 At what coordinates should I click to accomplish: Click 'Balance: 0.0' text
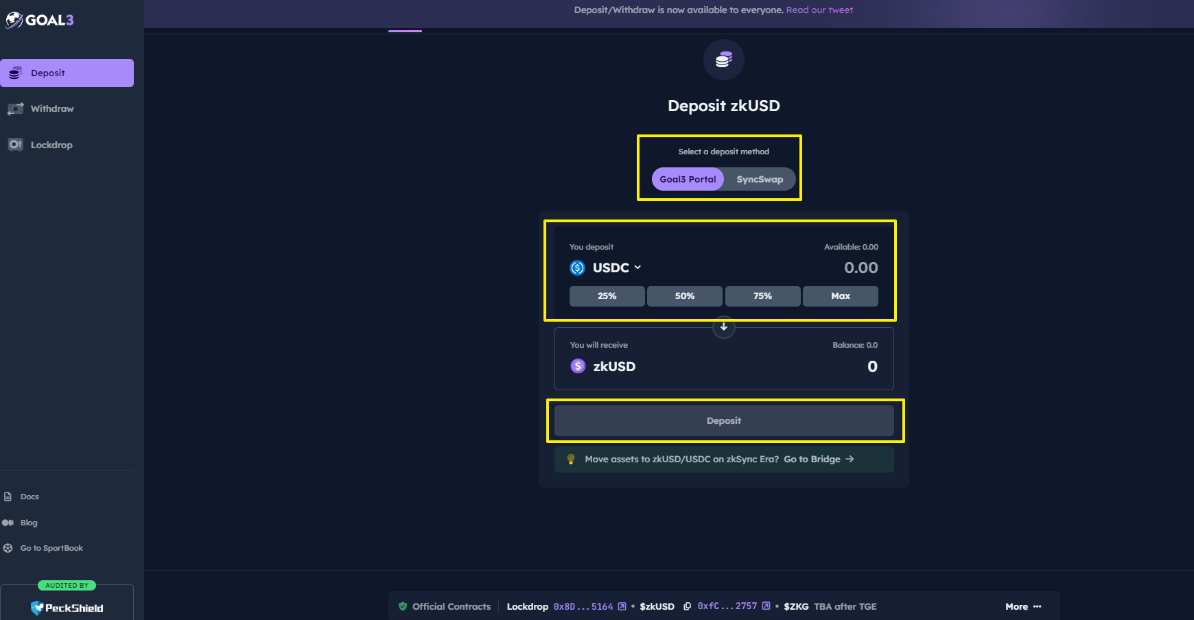[855, 345]
